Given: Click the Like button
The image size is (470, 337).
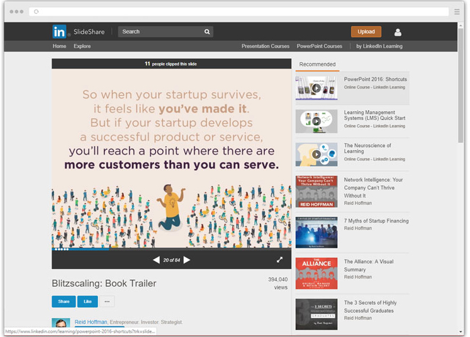Looking at the screenshot, I should [87, 302].
